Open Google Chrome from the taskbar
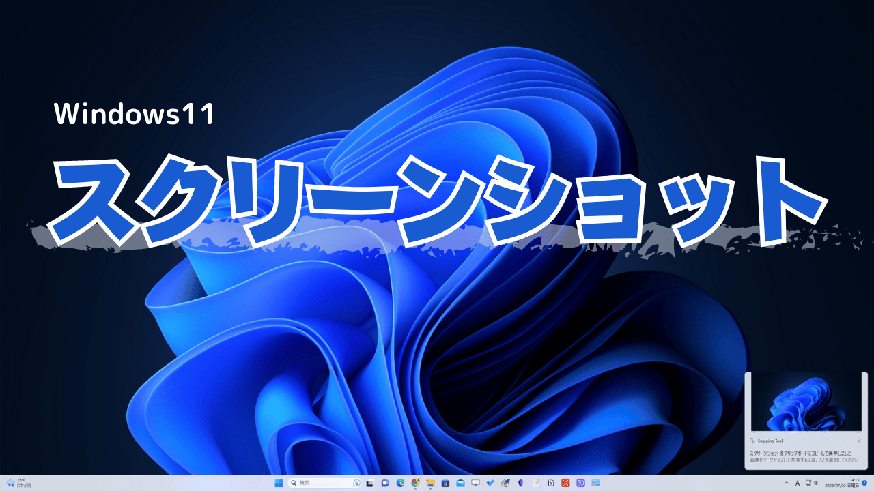Viewport: 874px width, 491px height. [x=416, y=483]
